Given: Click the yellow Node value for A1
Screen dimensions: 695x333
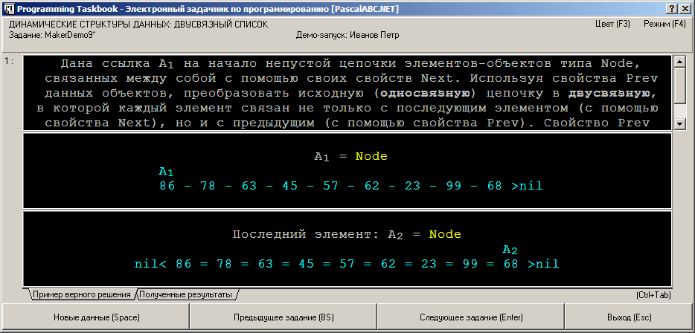Looking at the screenshot, I should tap(371, 156).
